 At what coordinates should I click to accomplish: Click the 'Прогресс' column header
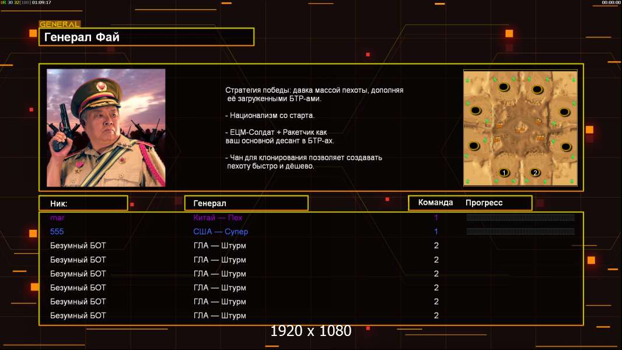tap(484, 202)
